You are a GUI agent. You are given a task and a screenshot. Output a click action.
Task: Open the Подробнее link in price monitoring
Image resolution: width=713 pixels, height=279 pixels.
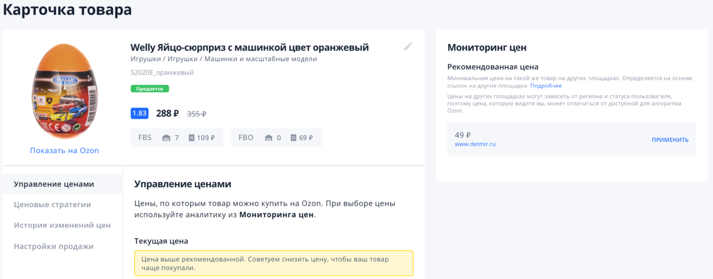click(546, 86)
